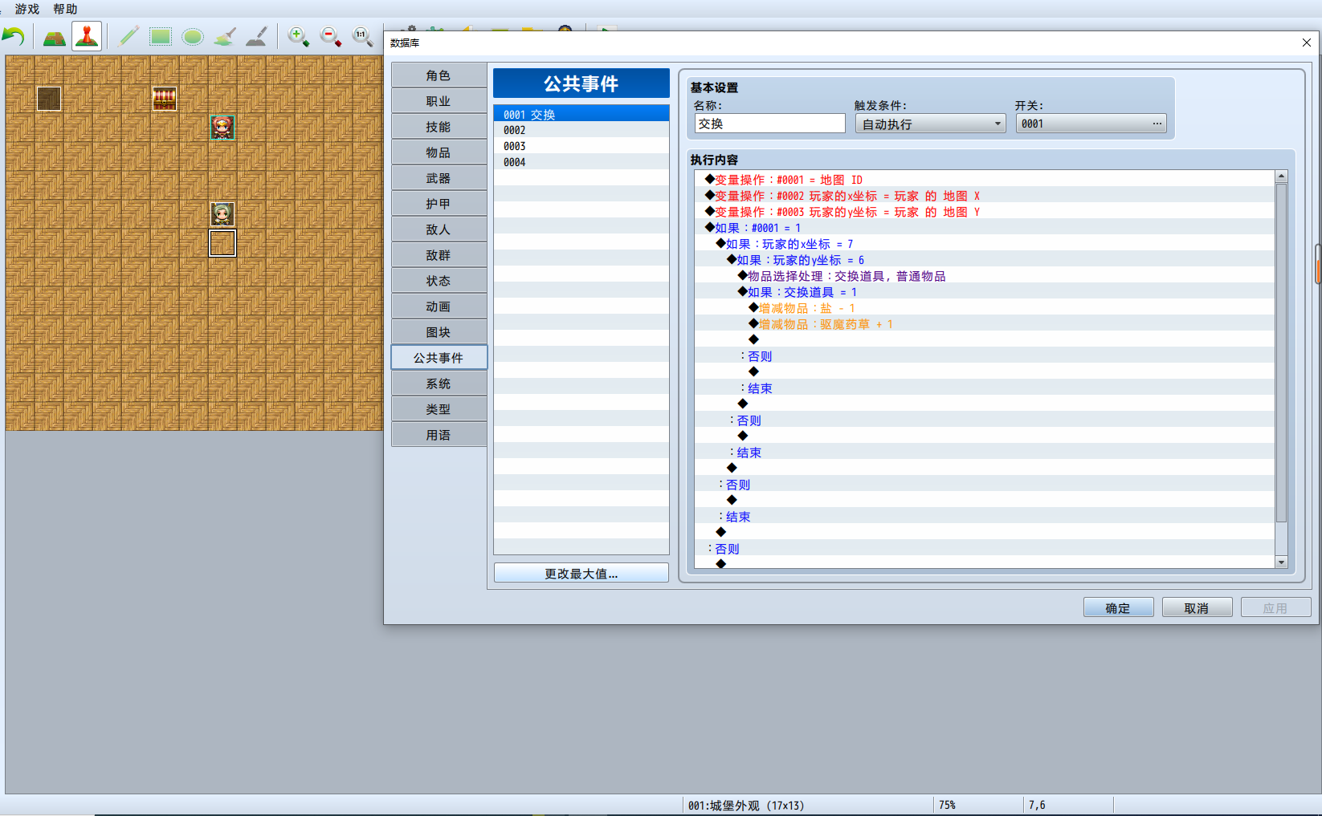Viewport: 1322px width, 816px height.
Task: Select common event 0004 in the list
Action: click(581, 162)
